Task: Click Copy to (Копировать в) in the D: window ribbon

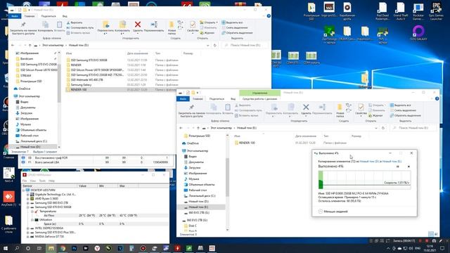Action: tap(122, 27)
